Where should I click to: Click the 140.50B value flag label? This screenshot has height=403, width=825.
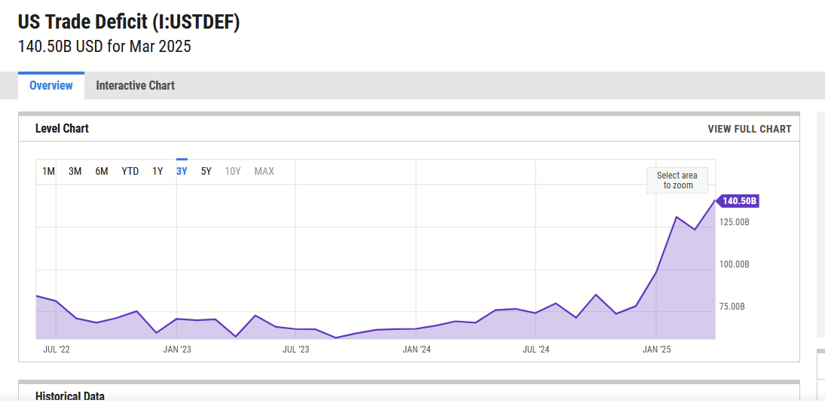click(738, 200)
